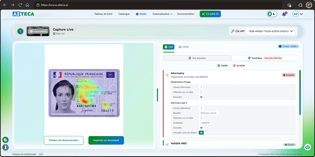View Altermetry type 2 Consulter eye
Viewport: 315px width, 157px height.
[201, 128]
